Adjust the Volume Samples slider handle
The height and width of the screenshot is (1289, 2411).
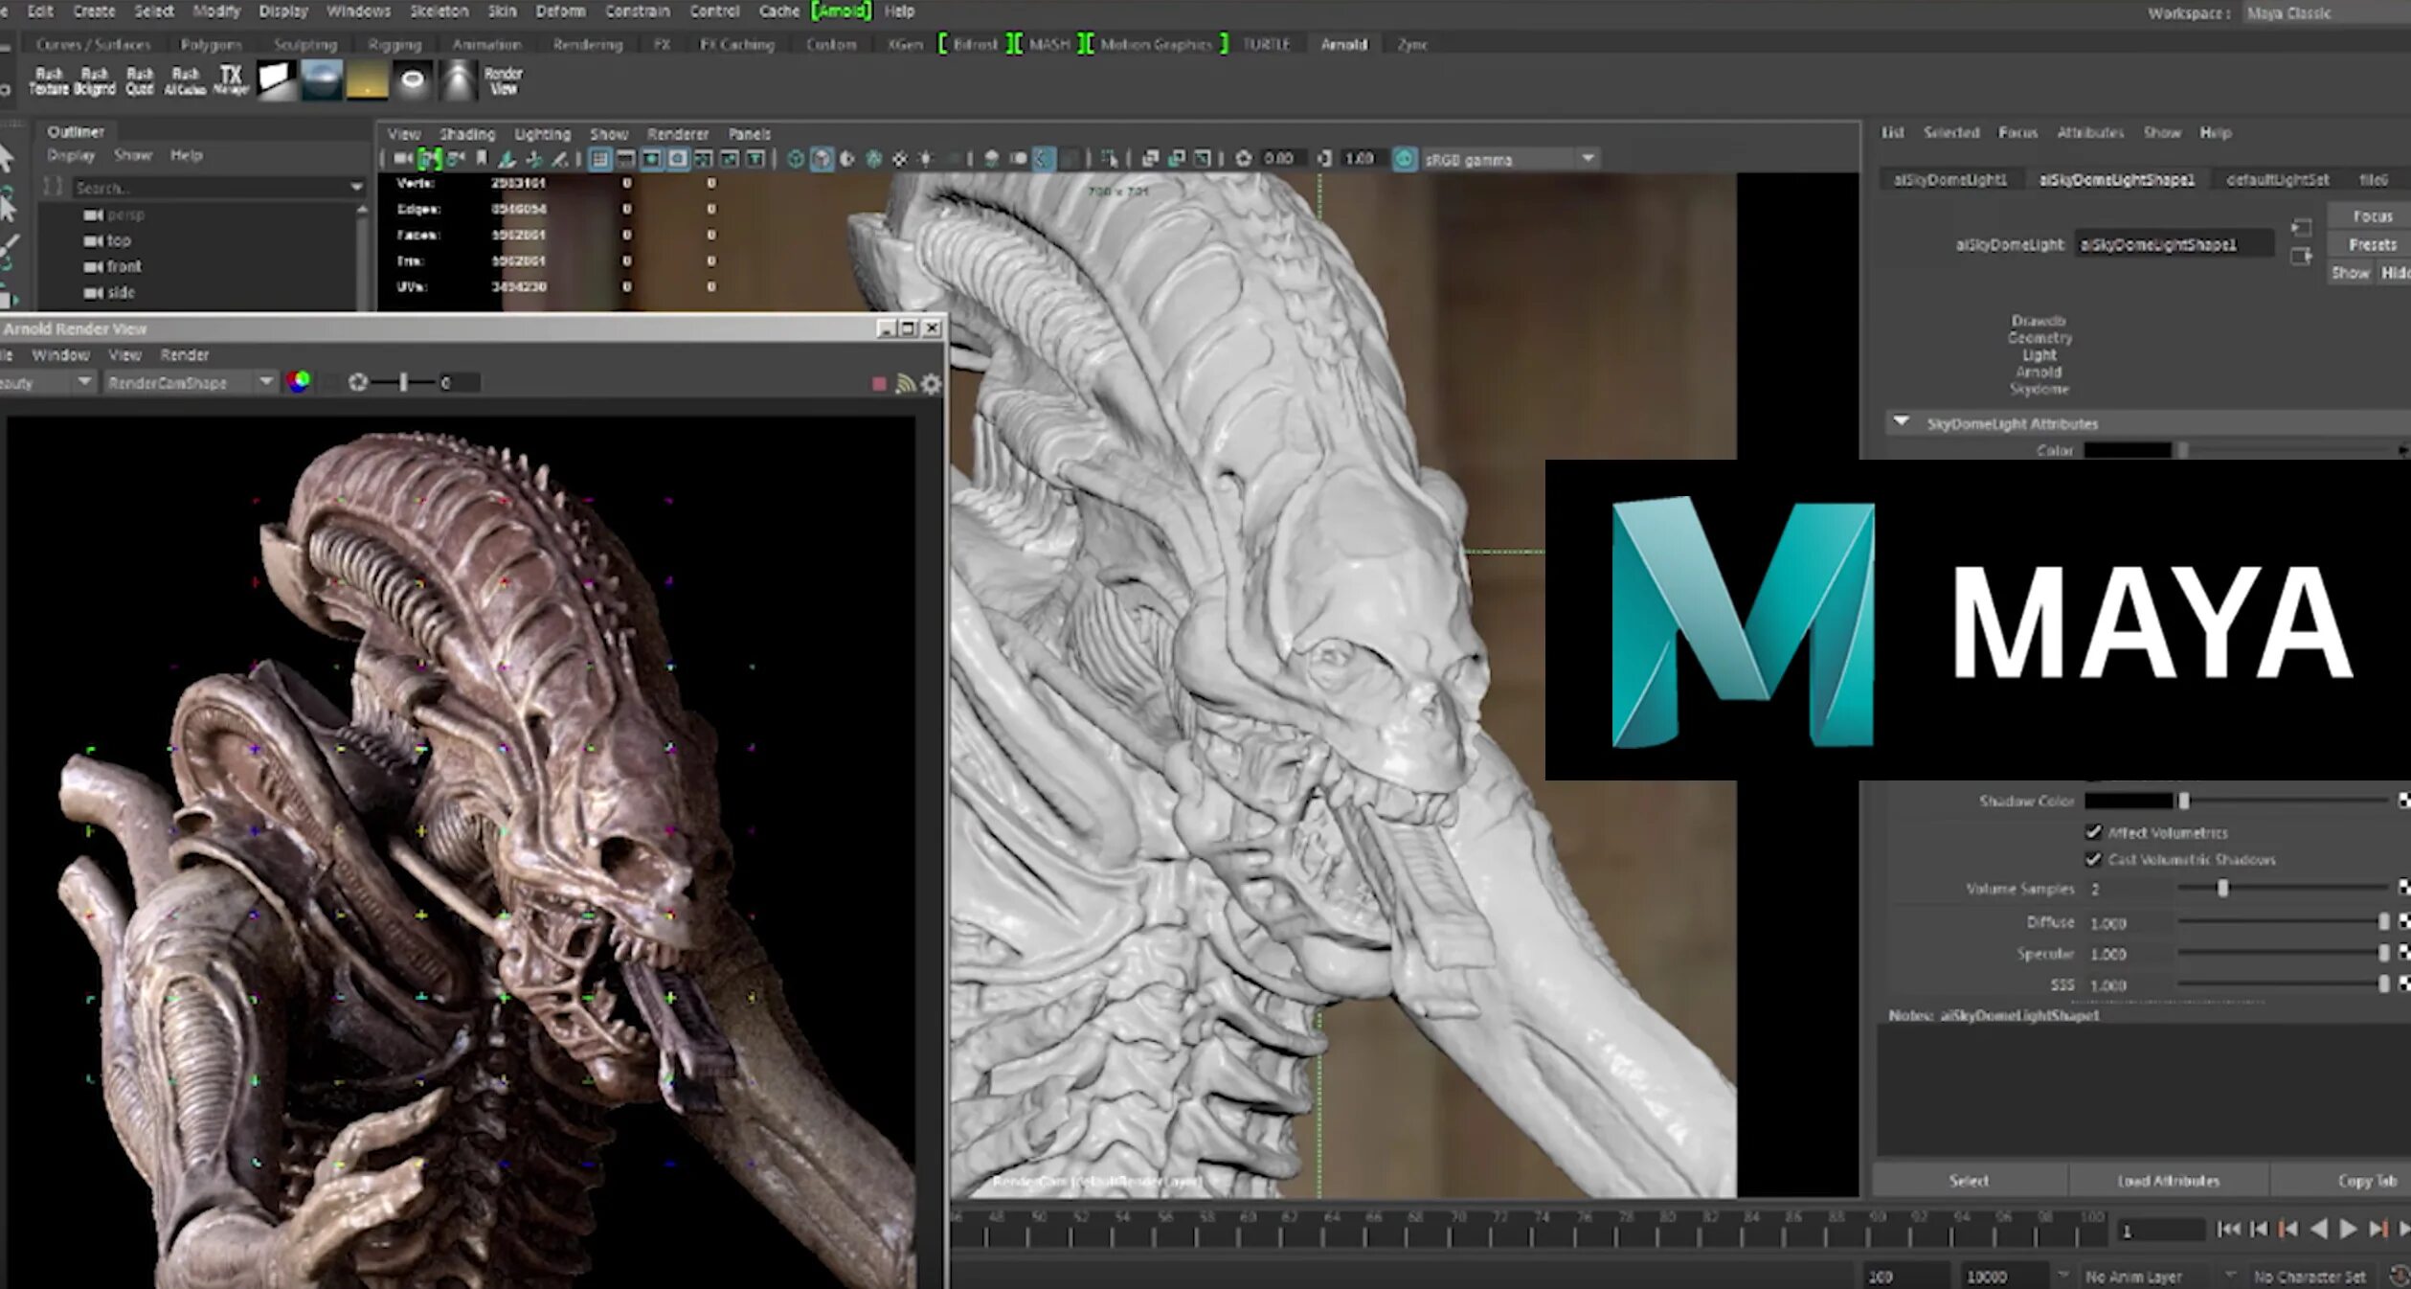click(x=2222, y=889)
